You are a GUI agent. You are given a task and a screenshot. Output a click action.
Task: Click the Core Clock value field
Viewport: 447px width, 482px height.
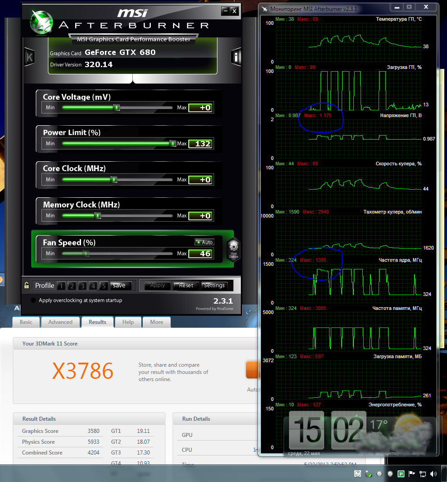pyautogui.click(x=200, y=180)
